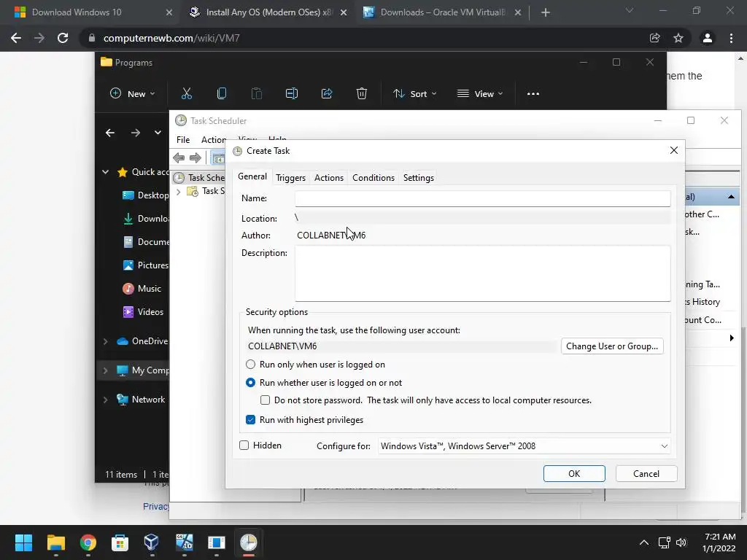747x560 pixels.
Task: Click the volume speaker tray icon
Action: click(x=681, y=542)
